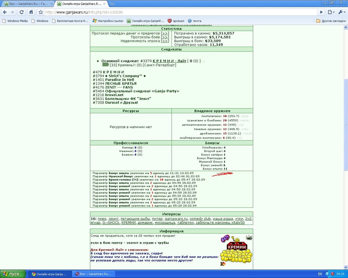Click the 'КРЕМНИ' interest link
This screenshot has width=348, height=278.
point(128,223)
